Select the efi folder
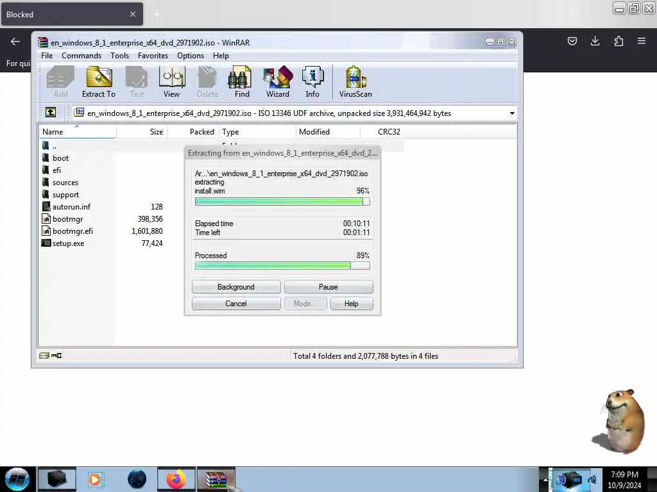This screenshot has width=657, height=492. point(56,170)
